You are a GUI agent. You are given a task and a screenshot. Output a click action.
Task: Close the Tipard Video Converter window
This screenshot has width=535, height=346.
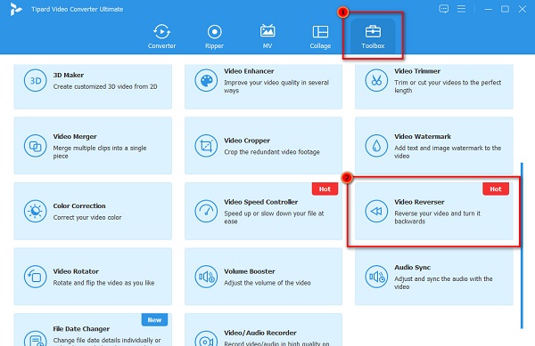522,9
